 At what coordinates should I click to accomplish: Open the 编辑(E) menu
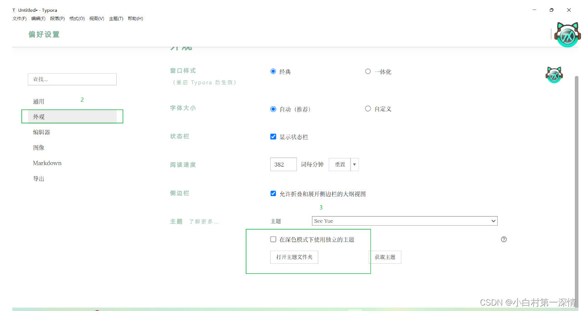point(39,19)
